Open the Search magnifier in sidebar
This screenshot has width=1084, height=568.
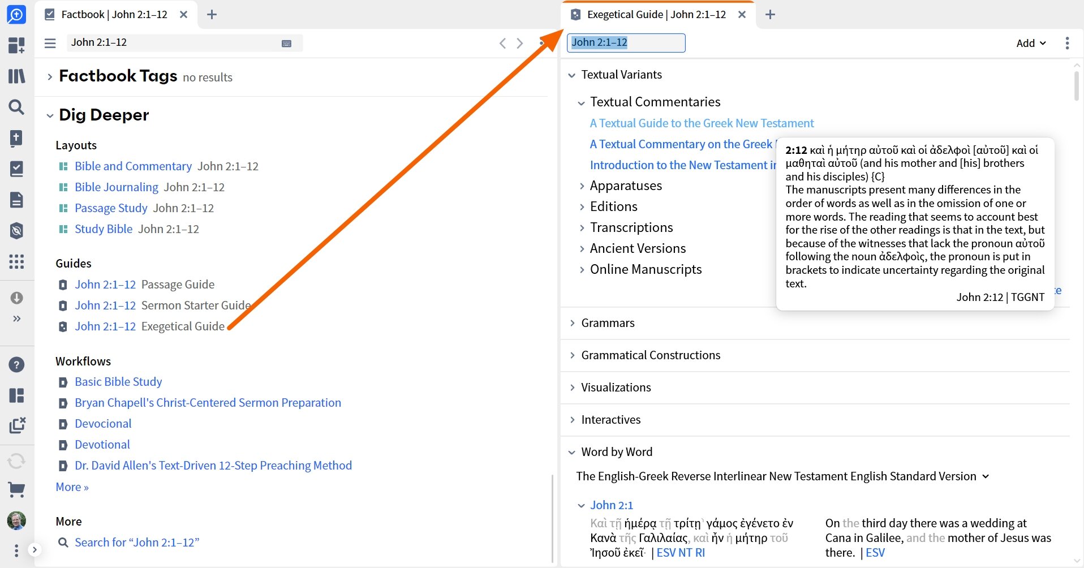click(16, 107)
